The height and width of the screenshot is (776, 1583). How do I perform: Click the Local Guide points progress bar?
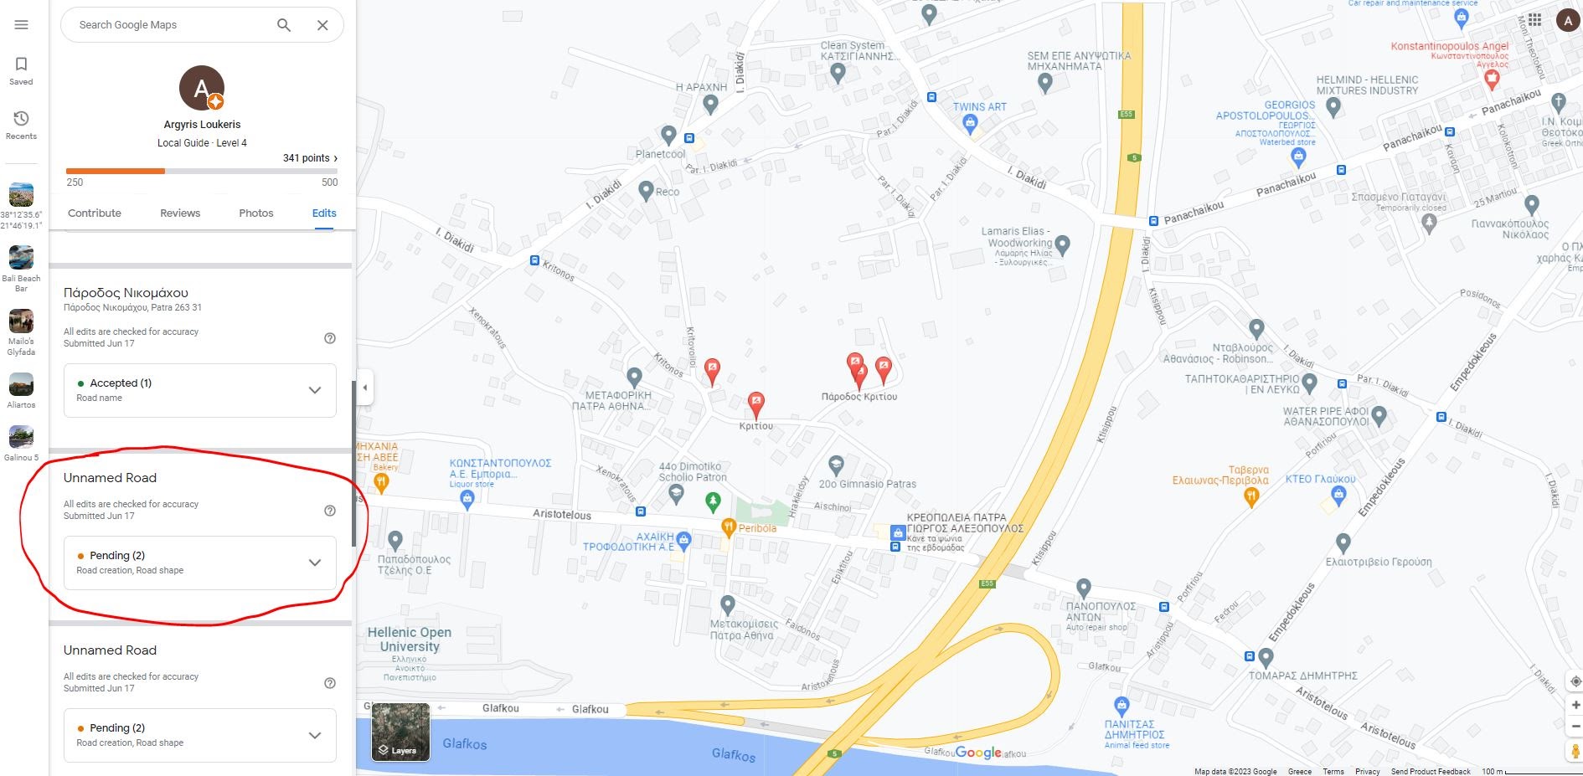pos(202,171)
